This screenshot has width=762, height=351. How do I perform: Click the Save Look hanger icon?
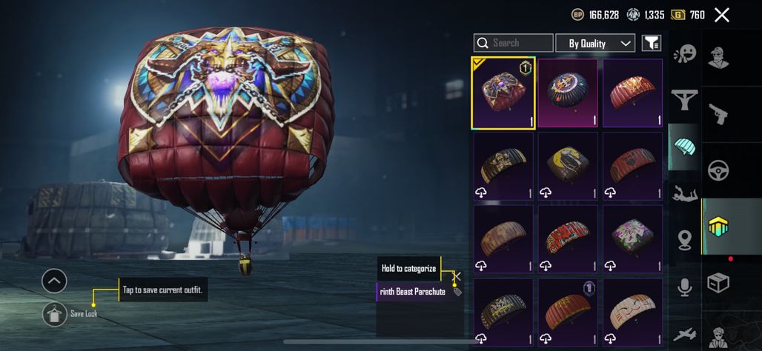(x=54, y=314)
